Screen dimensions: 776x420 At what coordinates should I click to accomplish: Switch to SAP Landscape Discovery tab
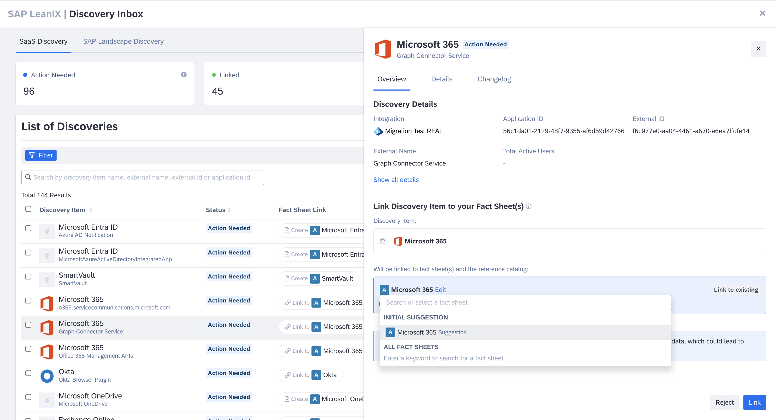pyautogui.click(x=123, y=41)
